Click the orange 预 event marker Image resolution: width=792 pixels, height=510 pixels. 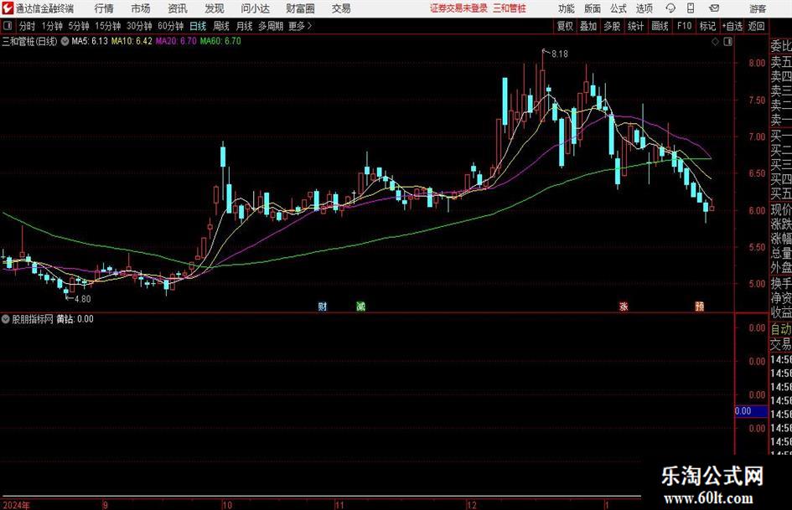pyautogui.click(x=700, y=306)
